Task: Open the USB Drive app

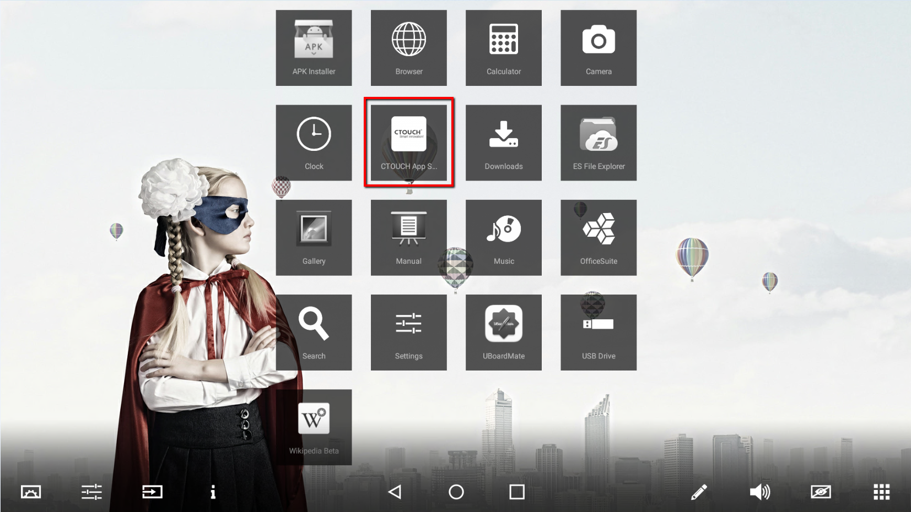Action: 598,332
